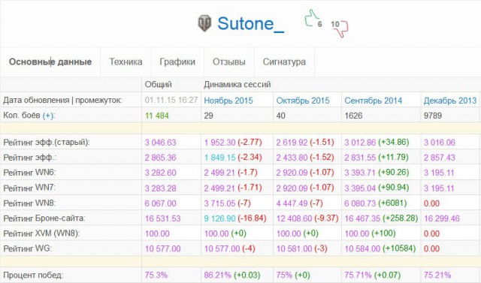This screenshot has height=283, width=481.
Task: Open the Сигнатура tab
Action: (x=284, y=62)
